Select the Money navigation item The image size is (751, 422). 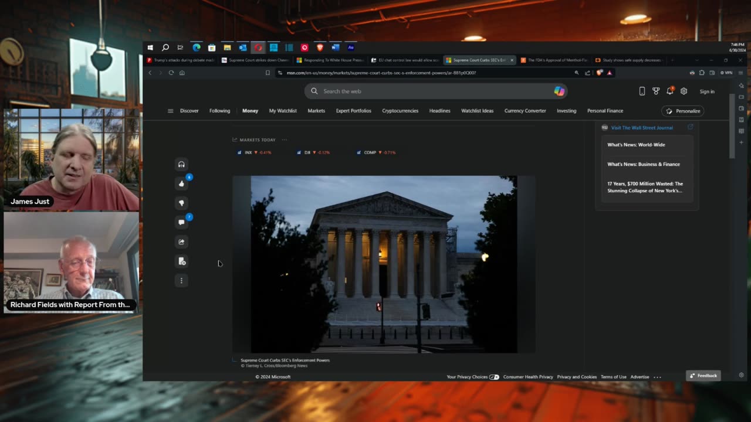[250, 111]
